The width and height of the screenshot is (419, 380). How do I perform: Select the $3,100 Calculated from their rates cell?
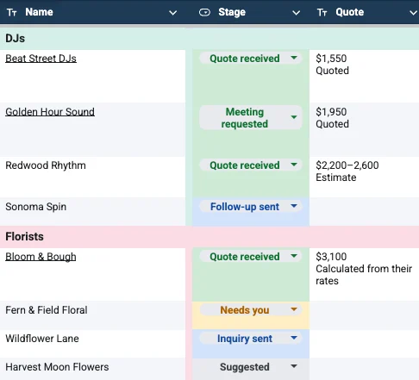tap(364, 275)
